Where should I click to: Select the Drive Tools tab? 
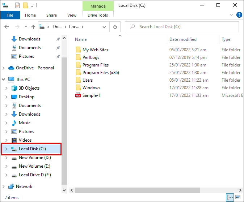click(98, 15)
